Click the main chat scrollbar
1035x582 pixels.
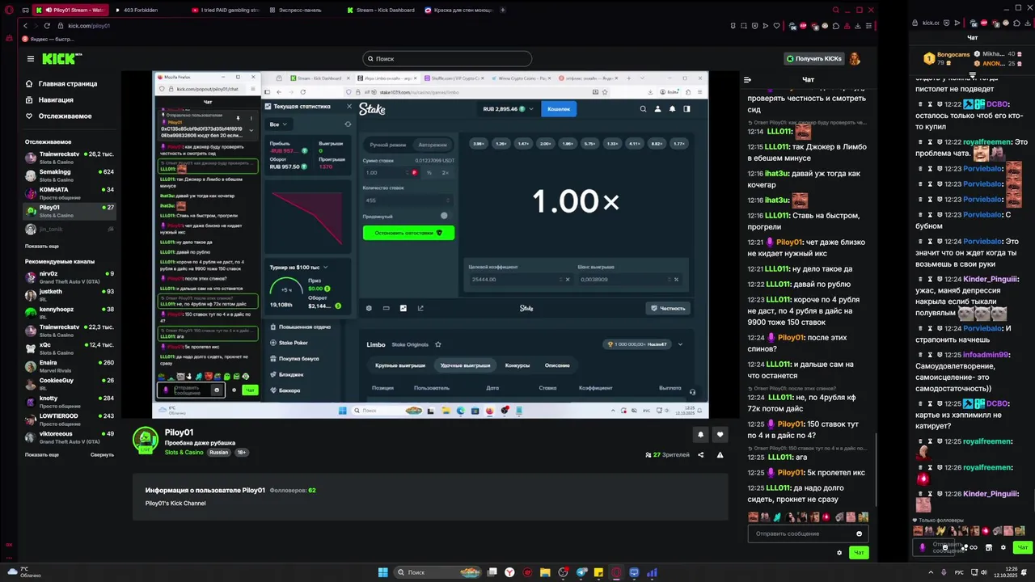tap(876, 469)
